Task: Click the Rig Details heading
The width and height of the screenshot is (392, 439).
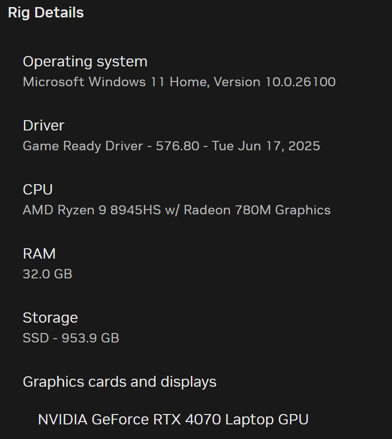Action: 46,13
